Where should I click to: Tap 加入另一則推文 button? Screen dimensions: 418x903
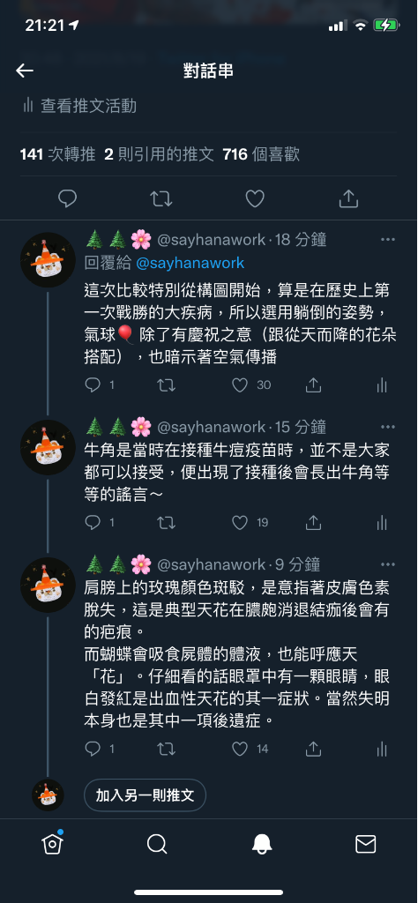146,795
